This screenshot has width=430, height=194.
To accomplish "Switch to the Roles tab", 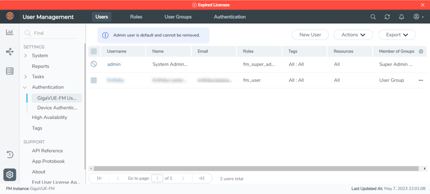I will (x=136, y=17).
